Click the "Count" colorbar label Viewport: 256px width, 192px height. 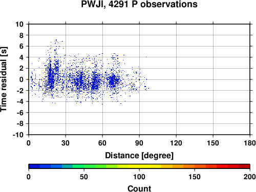click(139, 188)
